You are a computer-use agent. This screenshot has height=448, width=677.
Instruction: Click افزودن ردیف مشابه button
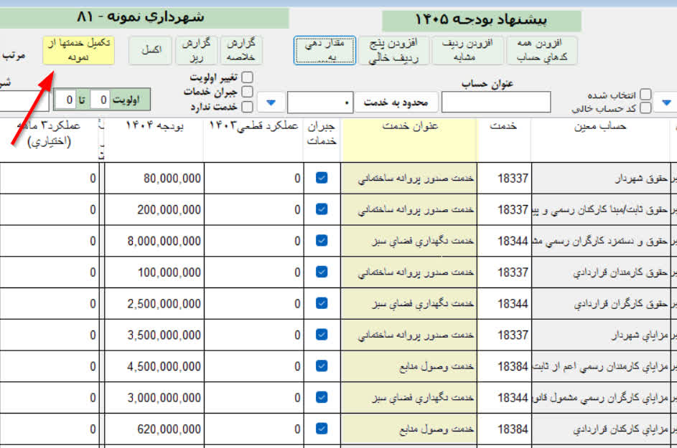(467, 50)
